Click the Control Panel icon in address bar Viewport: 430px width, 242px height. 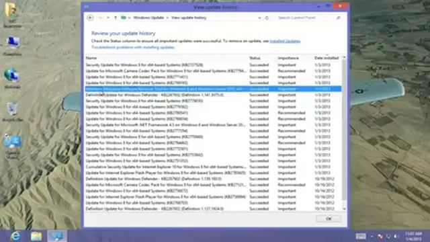(x=124, y=17)
